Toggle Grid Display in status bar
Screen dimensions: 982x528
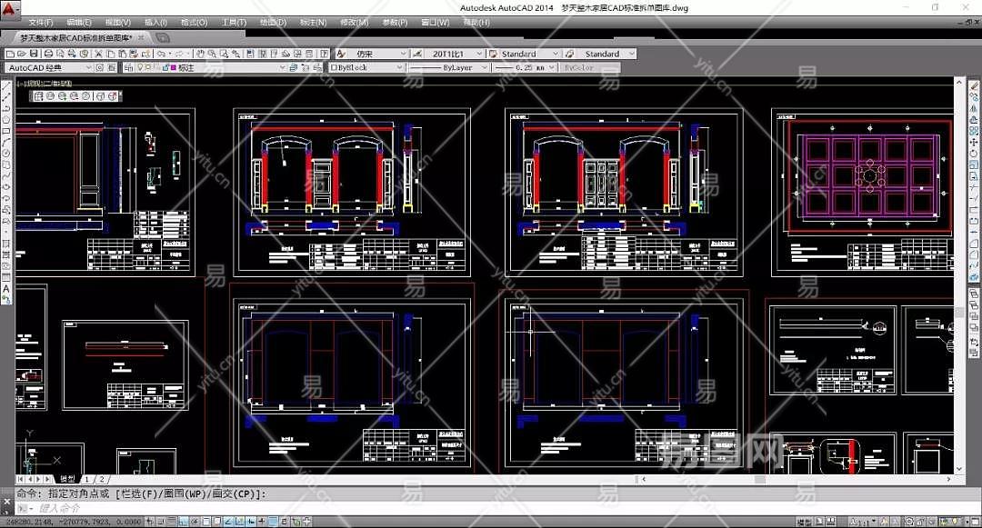(x=172, y=521)
